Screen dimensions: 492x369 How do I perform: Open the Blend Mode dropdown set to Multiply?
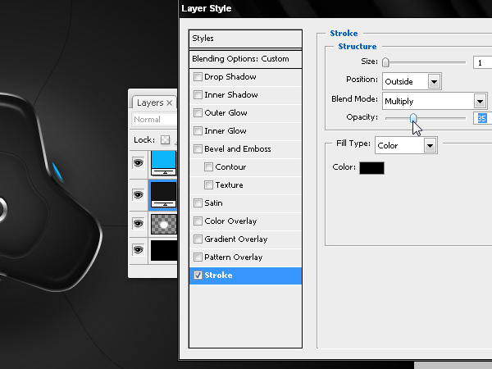point(435,101)
